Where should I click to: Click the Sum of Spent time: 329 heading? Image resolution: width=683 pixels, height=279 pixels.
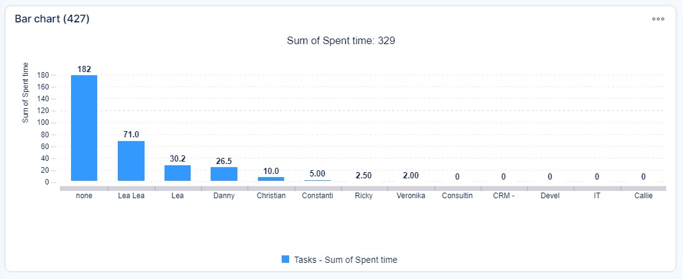tap(341, 41)
